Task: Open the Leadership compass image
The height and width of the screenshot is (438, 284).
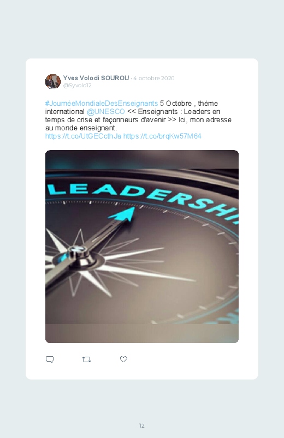Action: coord(142,247)
